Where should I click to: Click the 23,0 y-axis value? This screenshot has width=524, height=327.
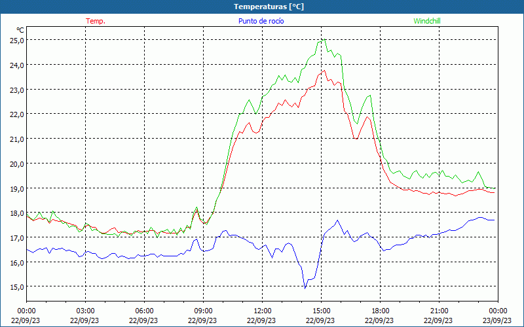coord(17,90)
